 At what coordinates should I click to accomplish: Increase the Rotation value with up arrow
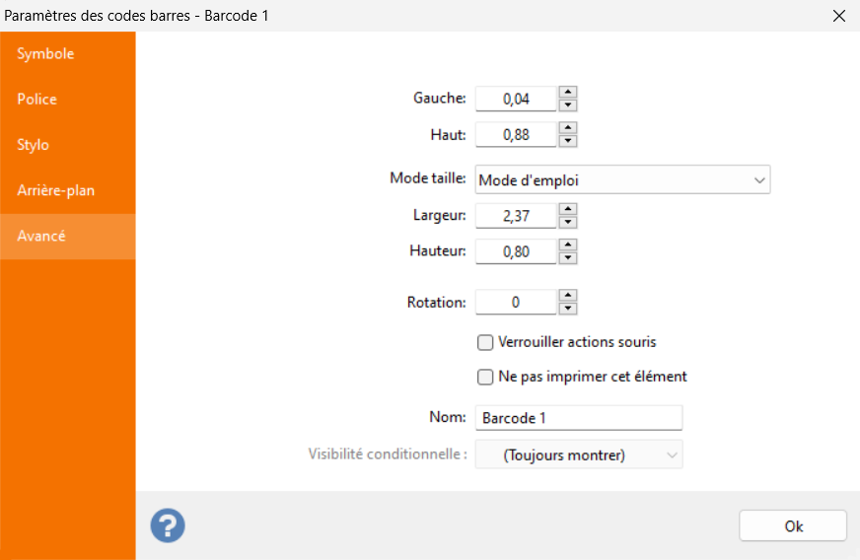[568, 295]
